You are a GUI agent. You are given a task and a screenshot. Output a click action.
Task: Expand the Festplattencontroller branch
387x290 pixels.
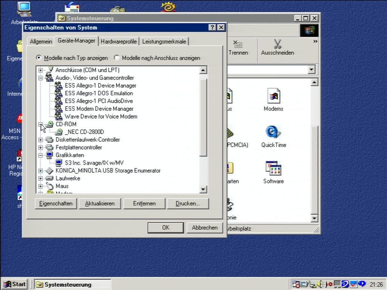(x=40, y=148)
